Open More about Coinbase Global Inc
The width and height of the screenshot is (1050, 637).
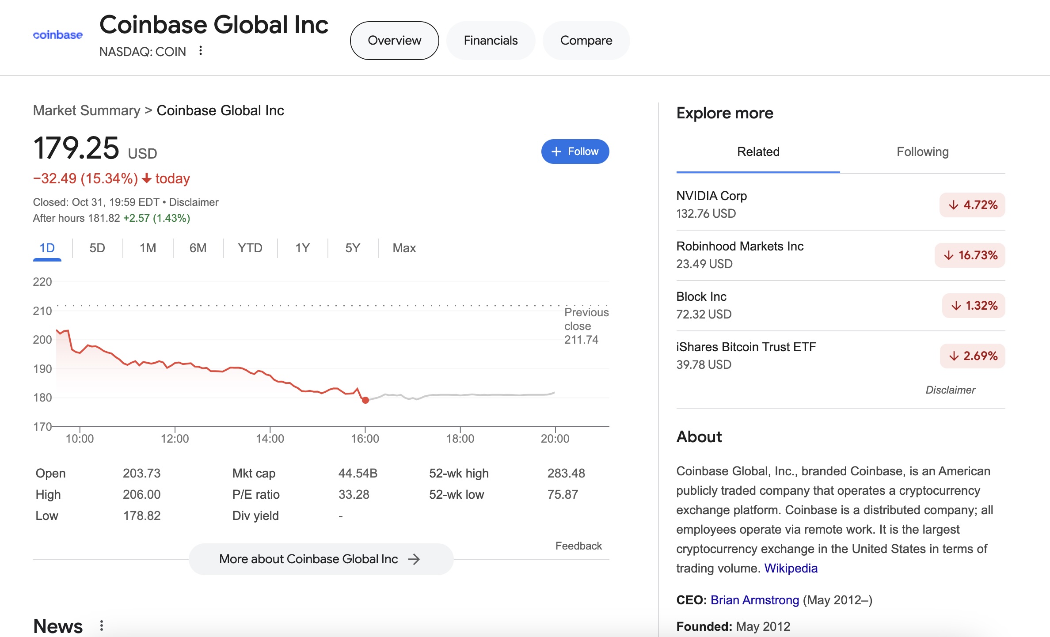click(x=321, y=559)
